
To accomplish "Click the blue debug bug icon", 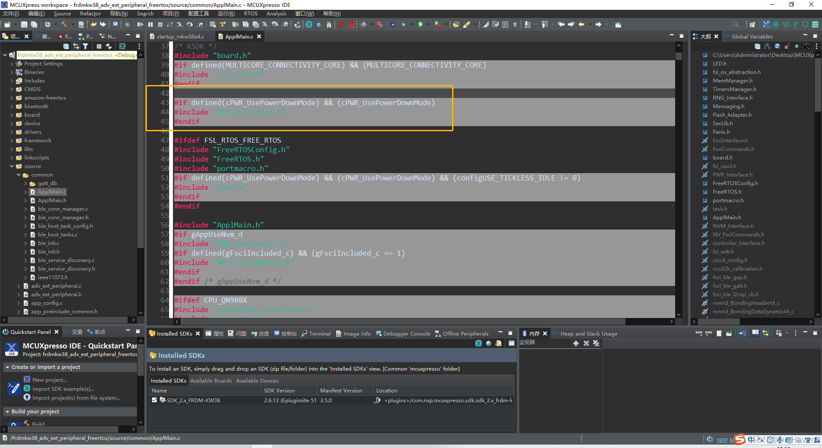I will coord(393,25).
